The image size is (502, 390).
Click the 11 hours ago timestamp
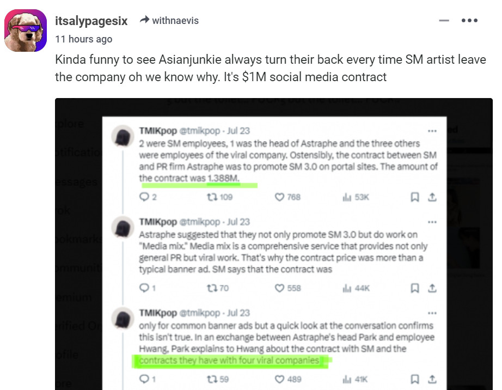(x=83, y=39)
